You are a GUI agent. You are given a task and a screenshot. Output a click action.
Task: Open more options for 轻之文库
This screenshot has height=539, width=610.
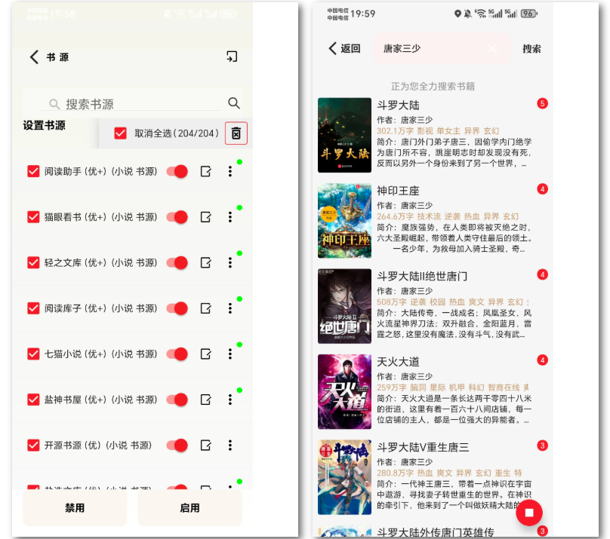230,262
